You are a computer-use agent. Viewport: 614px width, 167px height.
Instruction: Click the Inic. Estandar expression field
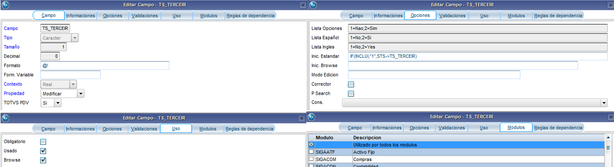coord(478,56)
